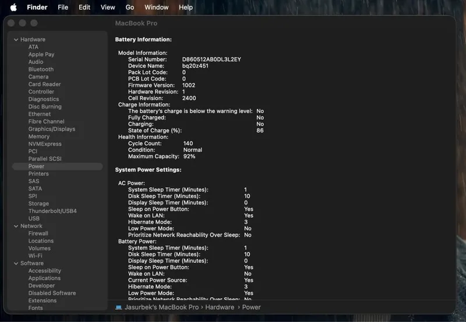This screenshot has width=466, height=322.
Task: Select Storage in the sidebar
Action: point(38,203)
